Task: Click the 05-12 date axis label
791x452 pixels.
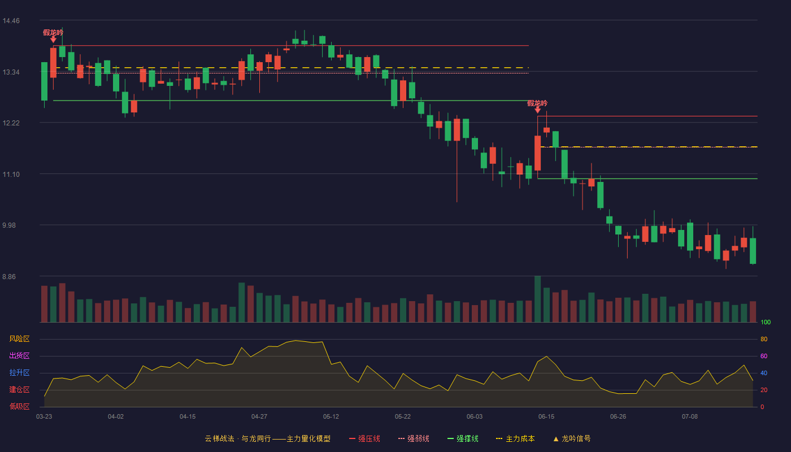Action: (331, 416)
